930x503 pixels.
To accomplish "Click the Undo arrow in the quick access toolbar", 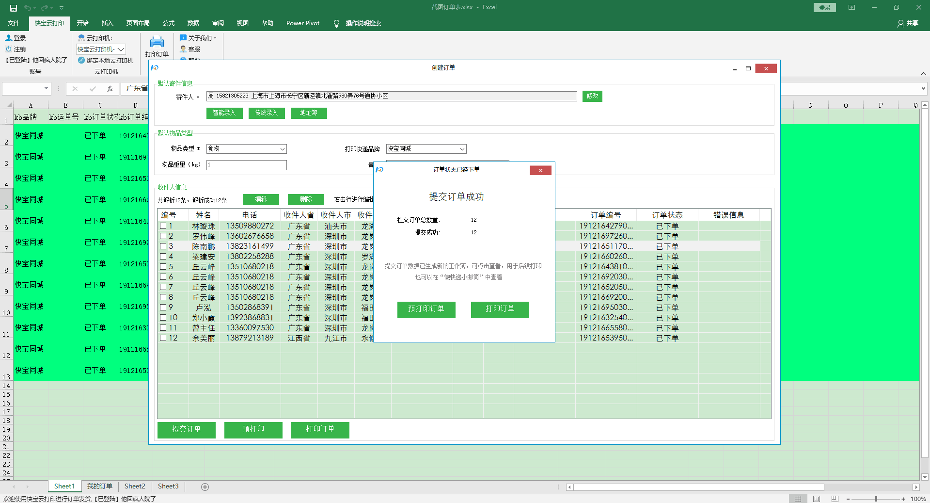I will coord(28,8).
